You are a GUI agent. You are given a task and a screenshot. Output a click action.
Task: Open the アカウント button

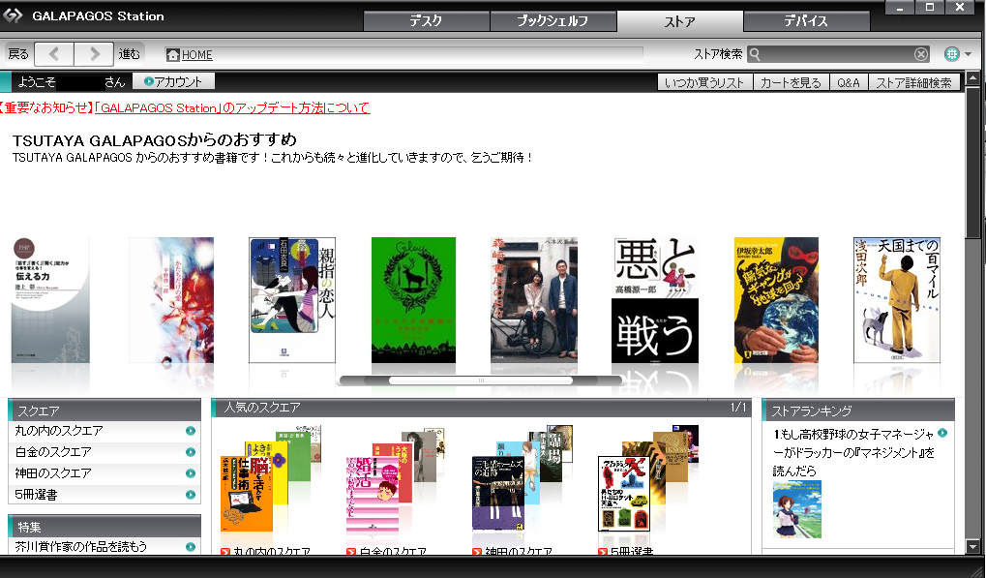(173, 81)
